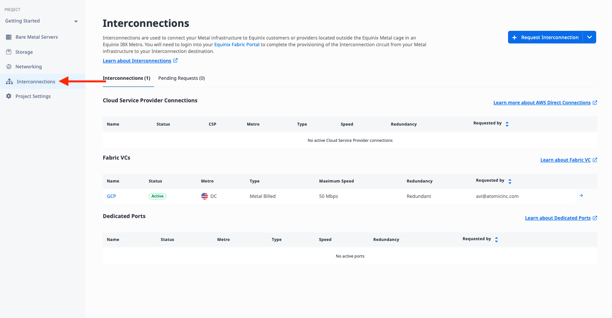The image size is (612, 318).
Task: Click the Request Interconnection button
Action: (x=545, y=38)
